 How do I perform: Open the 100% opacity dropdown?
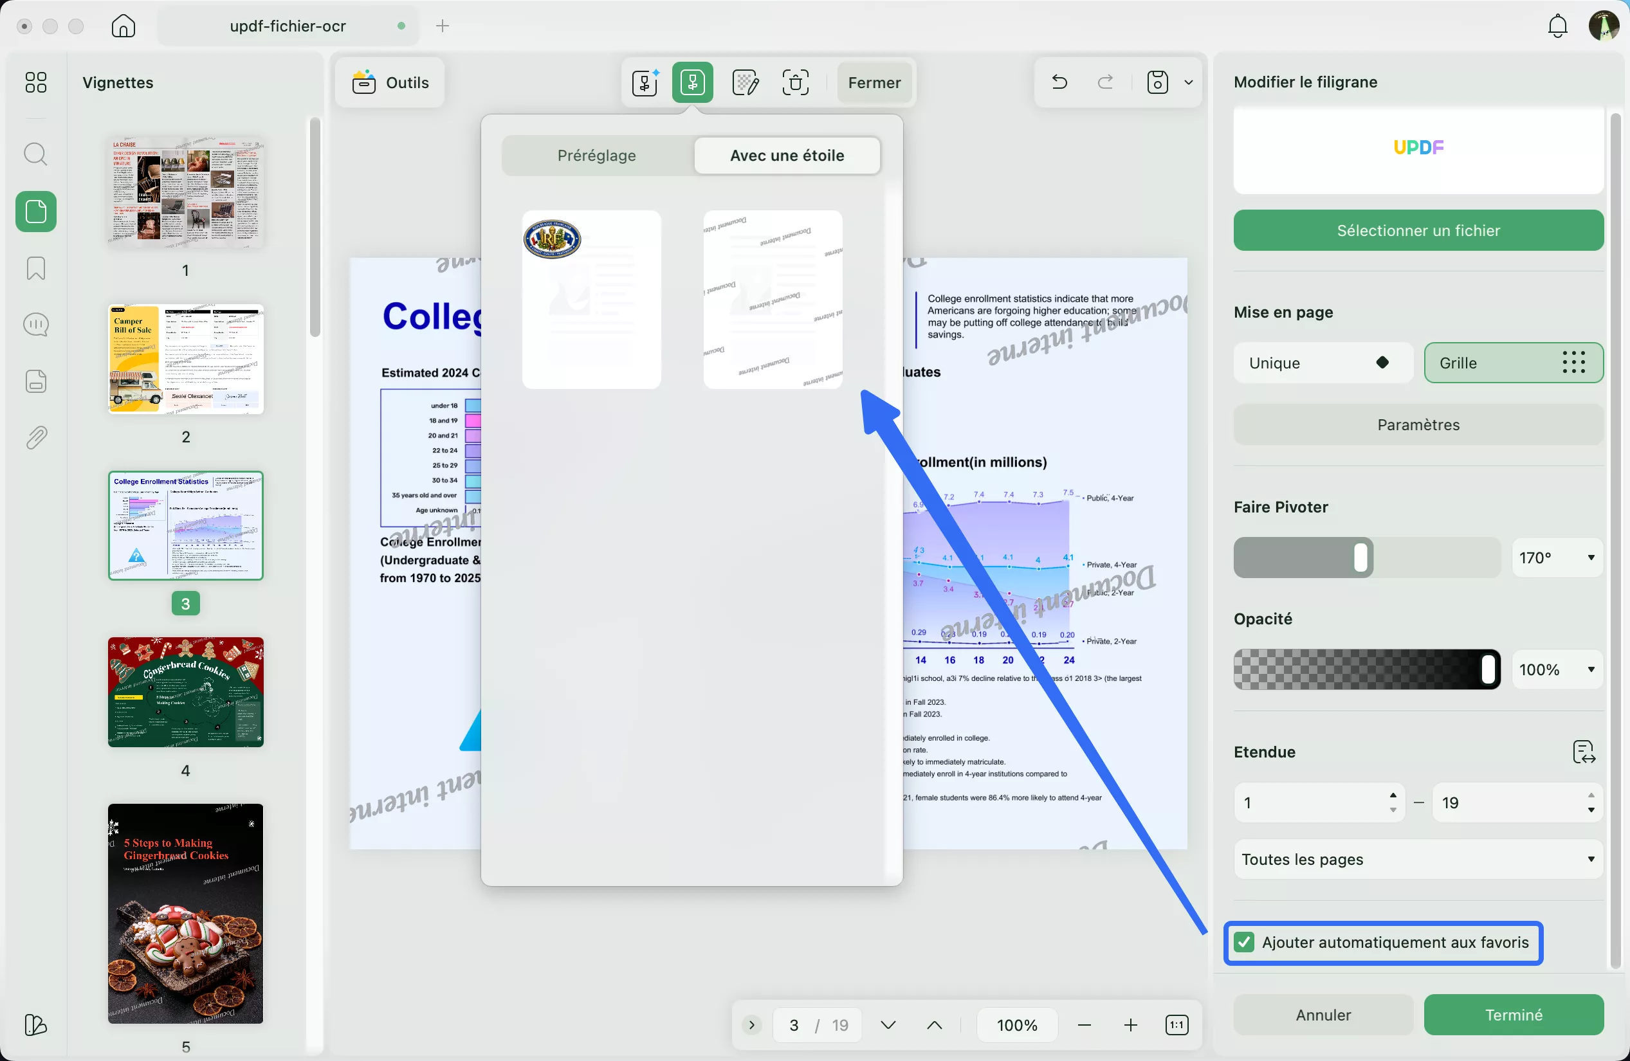[x=1557, y=669]
